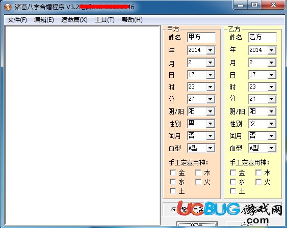Check 土 checkbox under 乙方

pos(233,191)
